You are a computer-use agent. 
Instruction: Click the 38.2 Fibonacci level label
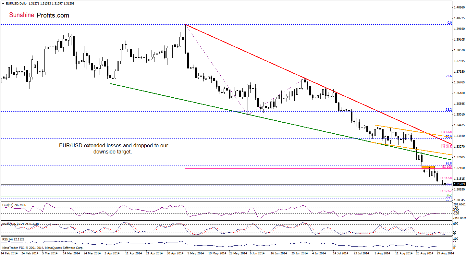pos(449,110)
